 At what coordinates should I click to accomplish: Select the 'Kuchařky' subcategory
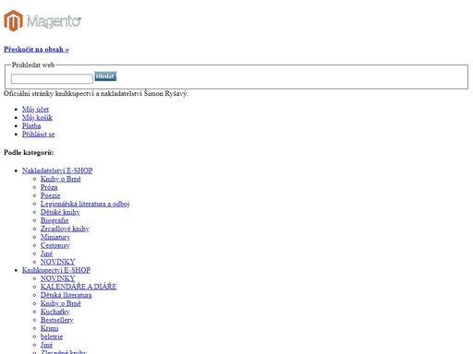(x=55, y=312)
